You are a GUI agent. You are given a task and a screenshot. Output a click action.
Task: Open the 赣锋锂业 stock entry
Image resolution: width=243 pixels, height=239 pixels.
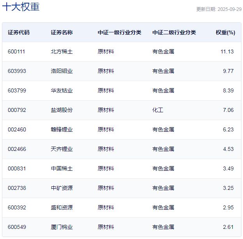62,129
